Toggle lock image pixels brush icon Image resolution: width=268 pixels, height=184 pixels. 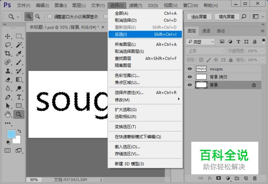208,60
